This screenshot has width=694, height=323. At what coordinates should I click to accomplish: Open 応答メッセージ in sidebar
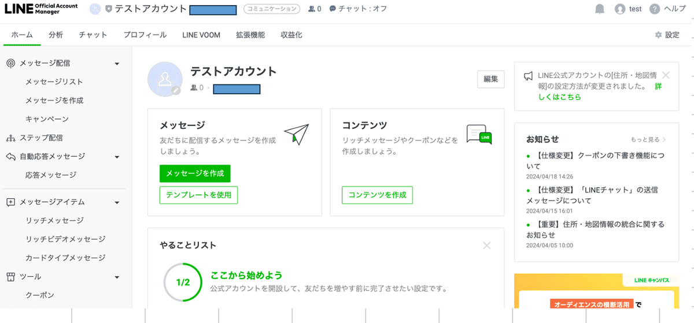coord(51,175)
